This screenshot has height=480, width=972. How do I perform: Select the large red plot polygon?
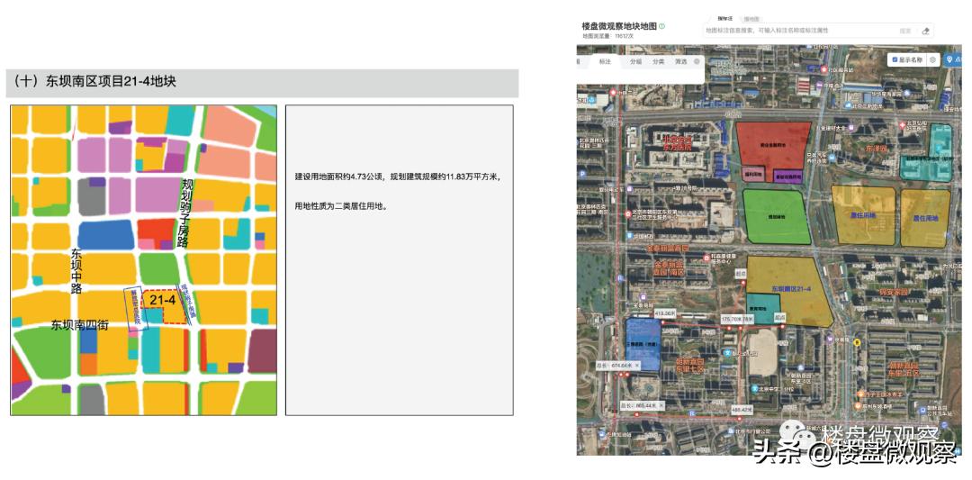[774, 144]
